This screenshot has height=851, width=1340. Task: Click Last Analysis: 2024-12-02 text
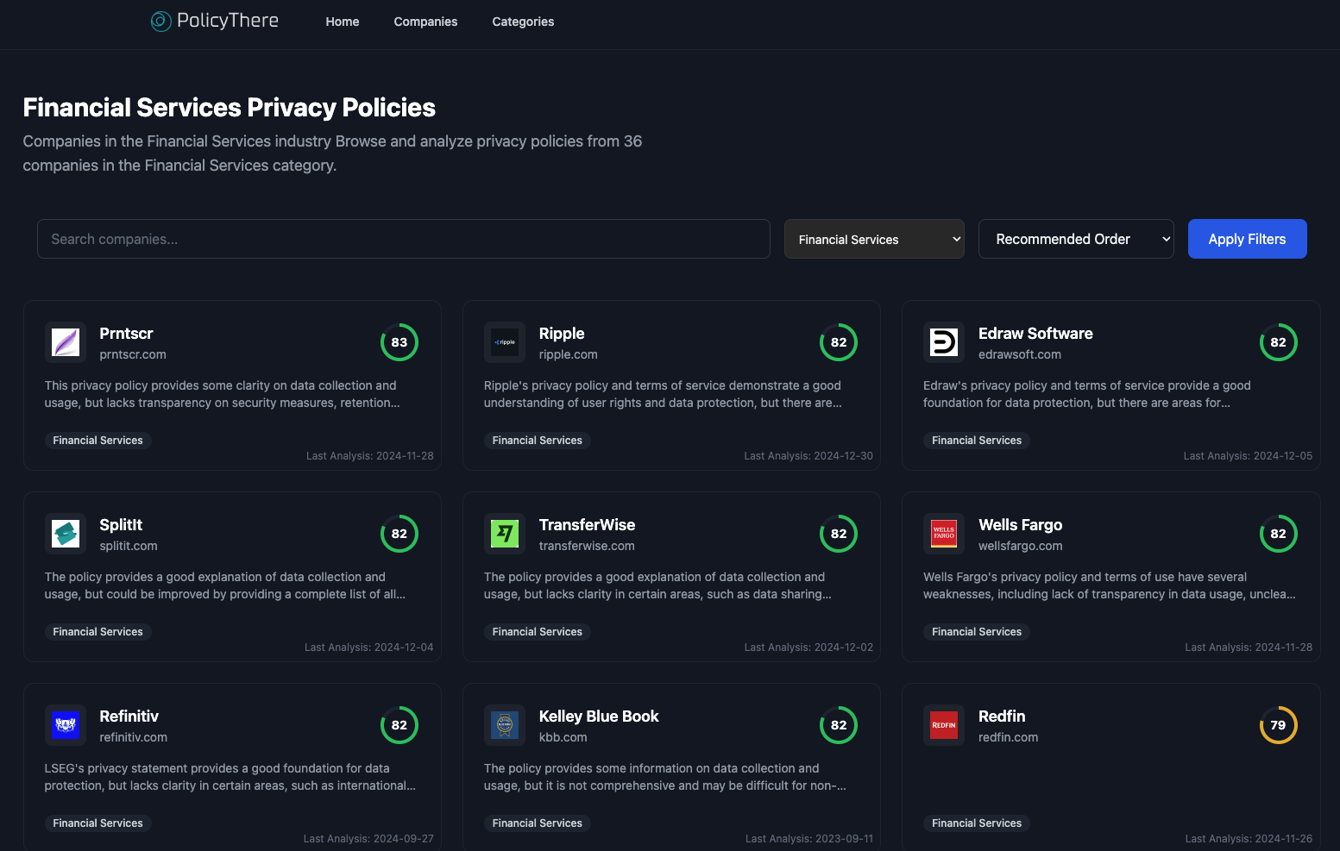(808, 648)
